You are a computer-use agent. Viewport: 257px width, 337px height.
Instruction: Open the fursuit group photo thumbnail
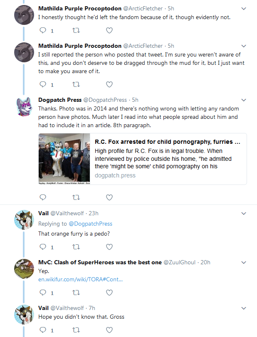64,159
